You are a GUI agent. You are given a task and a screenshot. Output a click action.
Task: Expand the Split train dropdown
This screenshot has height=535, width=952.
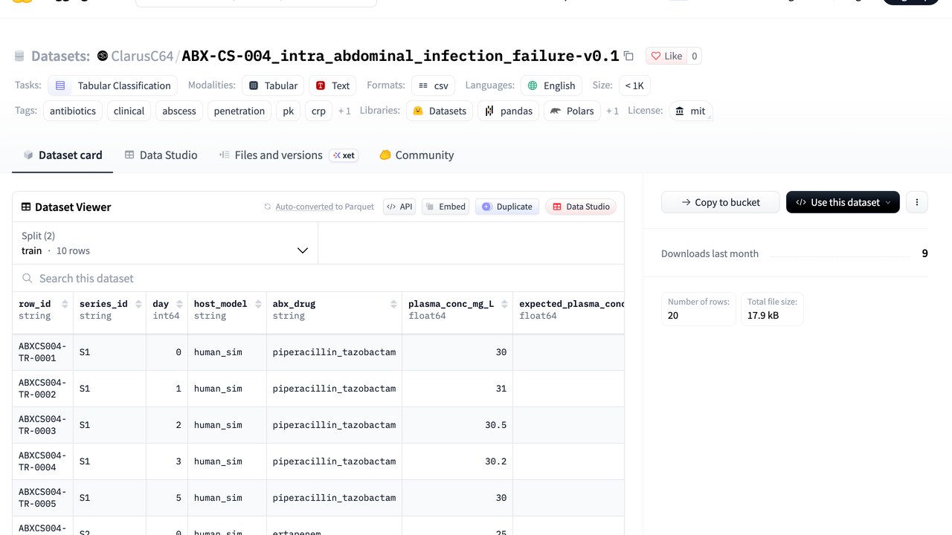click(x=165, y=243)
